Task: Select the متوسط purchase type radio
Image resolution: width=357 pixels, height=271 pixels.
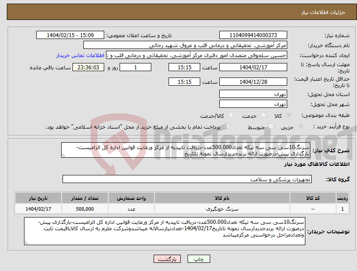Action: pos(271,126)
